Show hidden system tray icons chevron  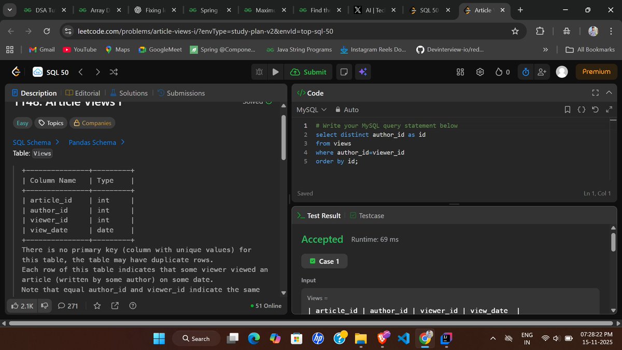coord(493,339)
